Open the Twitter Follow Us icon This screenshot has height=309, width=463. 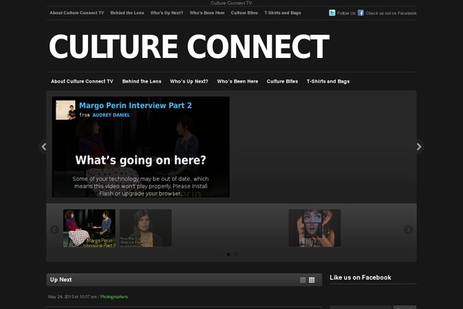[x=332, y=12]
